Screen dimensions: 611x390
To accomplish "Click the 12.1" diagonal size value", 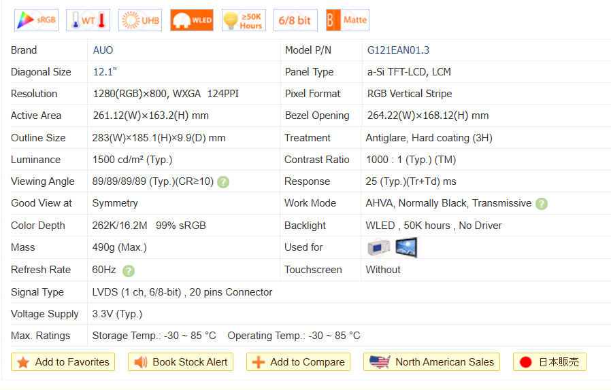I will (107, 72).
